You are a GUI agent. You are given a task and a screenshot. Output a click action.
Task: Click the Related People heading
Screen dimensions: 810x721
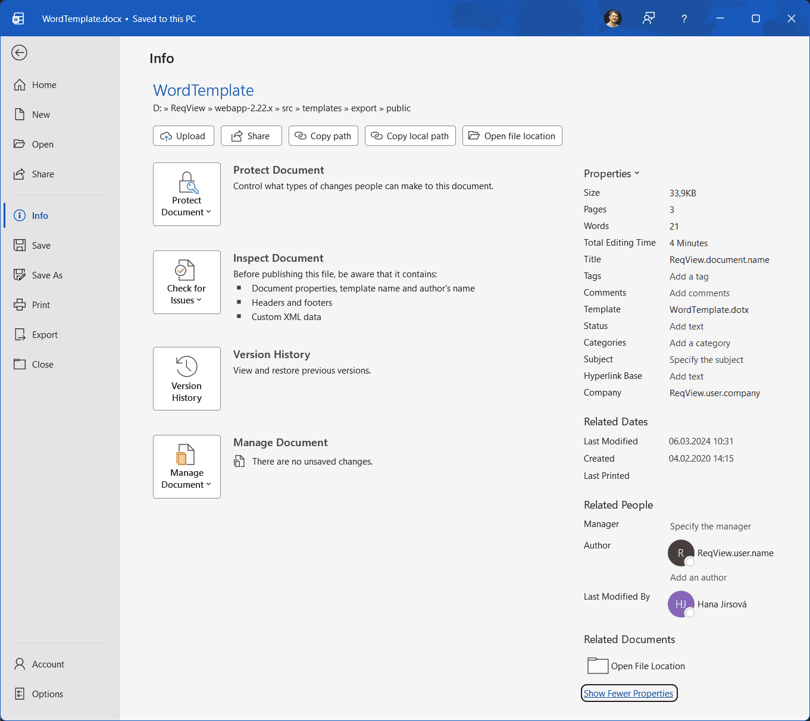(618, 505)
